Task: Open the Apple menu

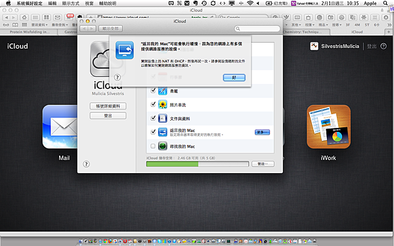Action: (9, 3)
